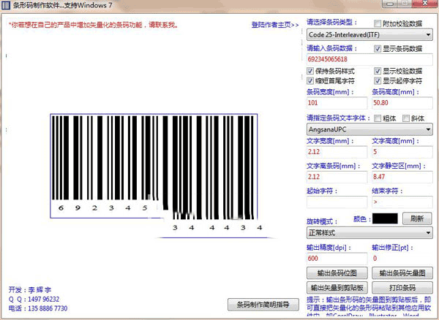The height and width of the screenshot is (320, 439).
Task: Click the barcode preview image
Action: click(x=154, y=166)
